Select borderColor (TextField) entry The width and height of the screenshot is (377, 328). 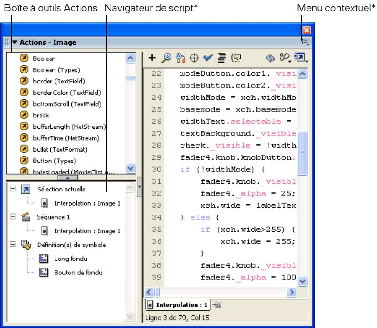click(x=67, y=93)
